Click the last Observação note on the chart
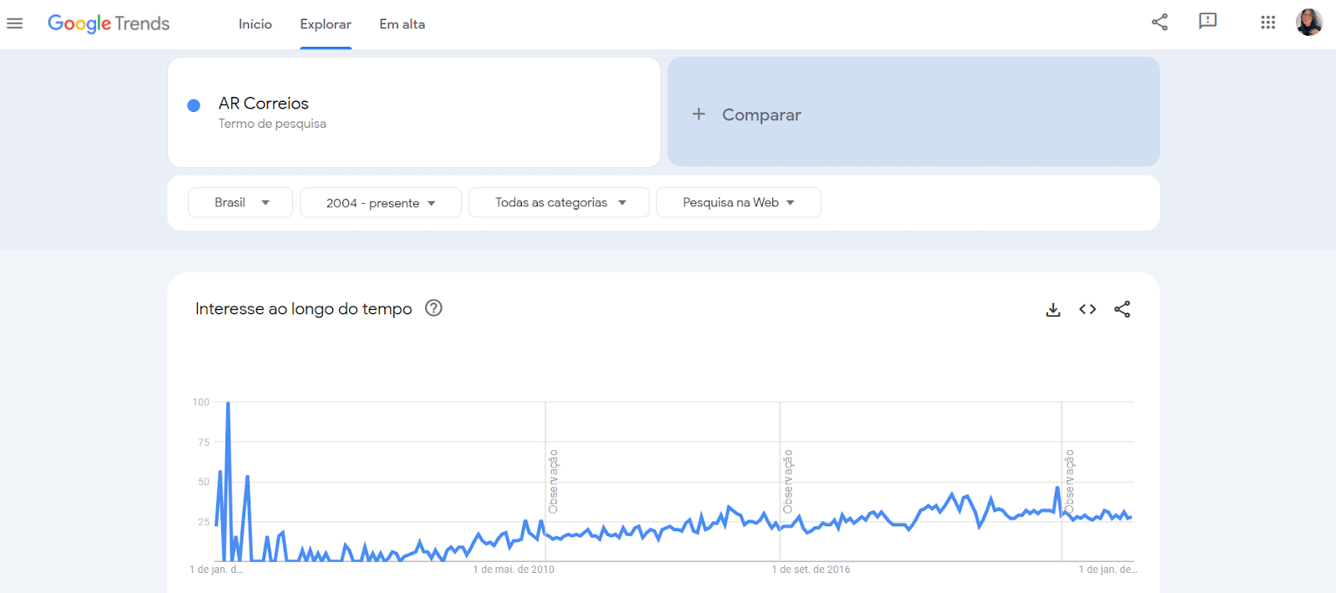The height and width of the screenshot is (593, 1336). [x=1069, y=482]
